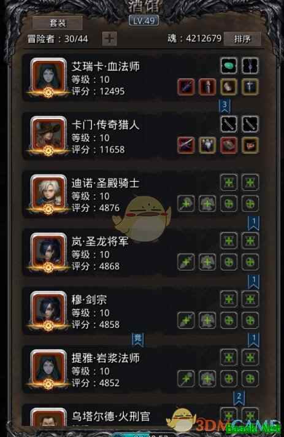Screen dimensions: 284x437
Task: Click the 排序 sort button
Action: 242,39
